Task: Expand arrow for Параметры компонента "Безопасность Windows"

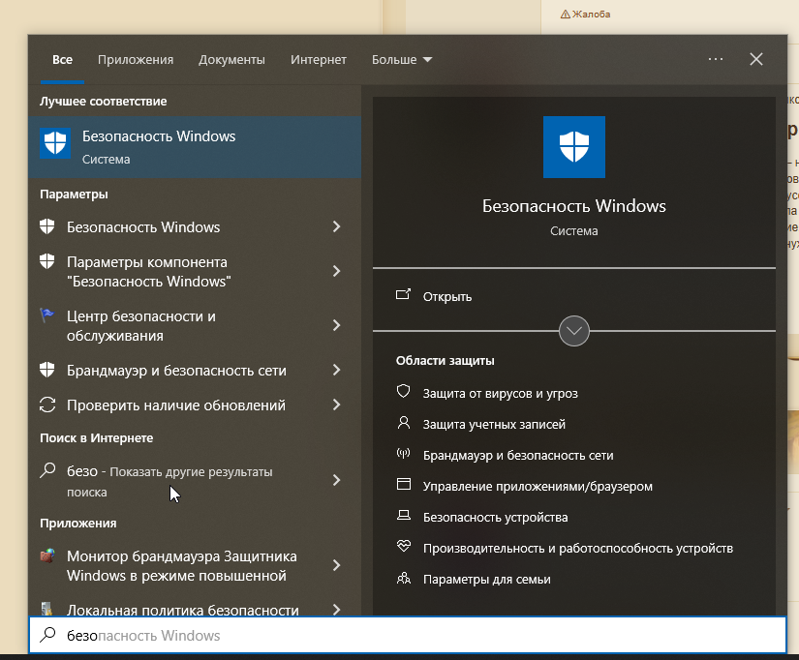Action: click(336, 271)
